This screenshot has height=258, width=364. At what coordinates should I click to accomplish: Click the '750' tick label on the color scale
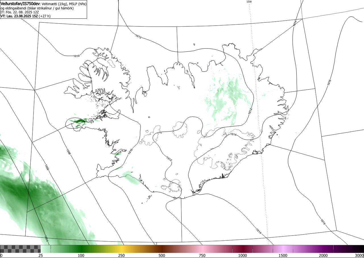tap(202, 255)
